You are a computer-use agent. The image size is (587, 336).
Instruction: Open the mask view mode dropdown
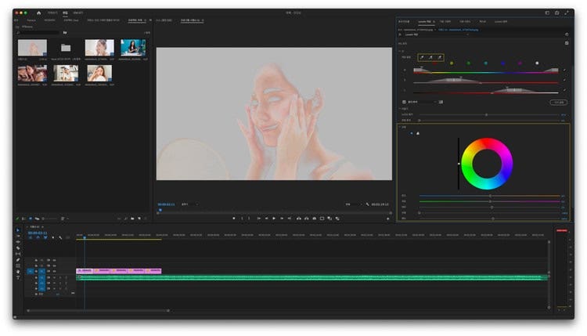423,102
